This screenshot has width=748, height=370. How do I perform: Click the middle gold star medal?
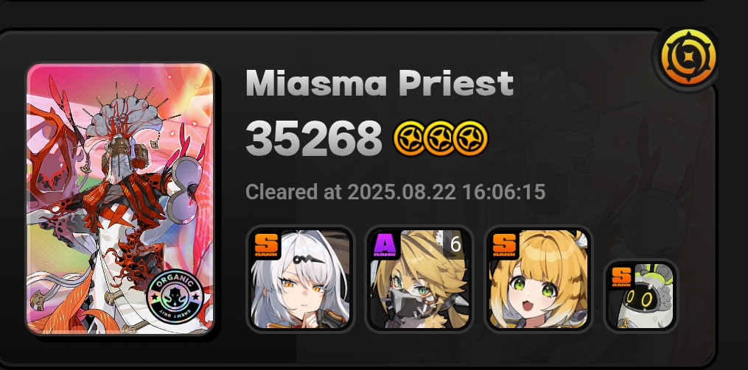click(x=440, y=138)
